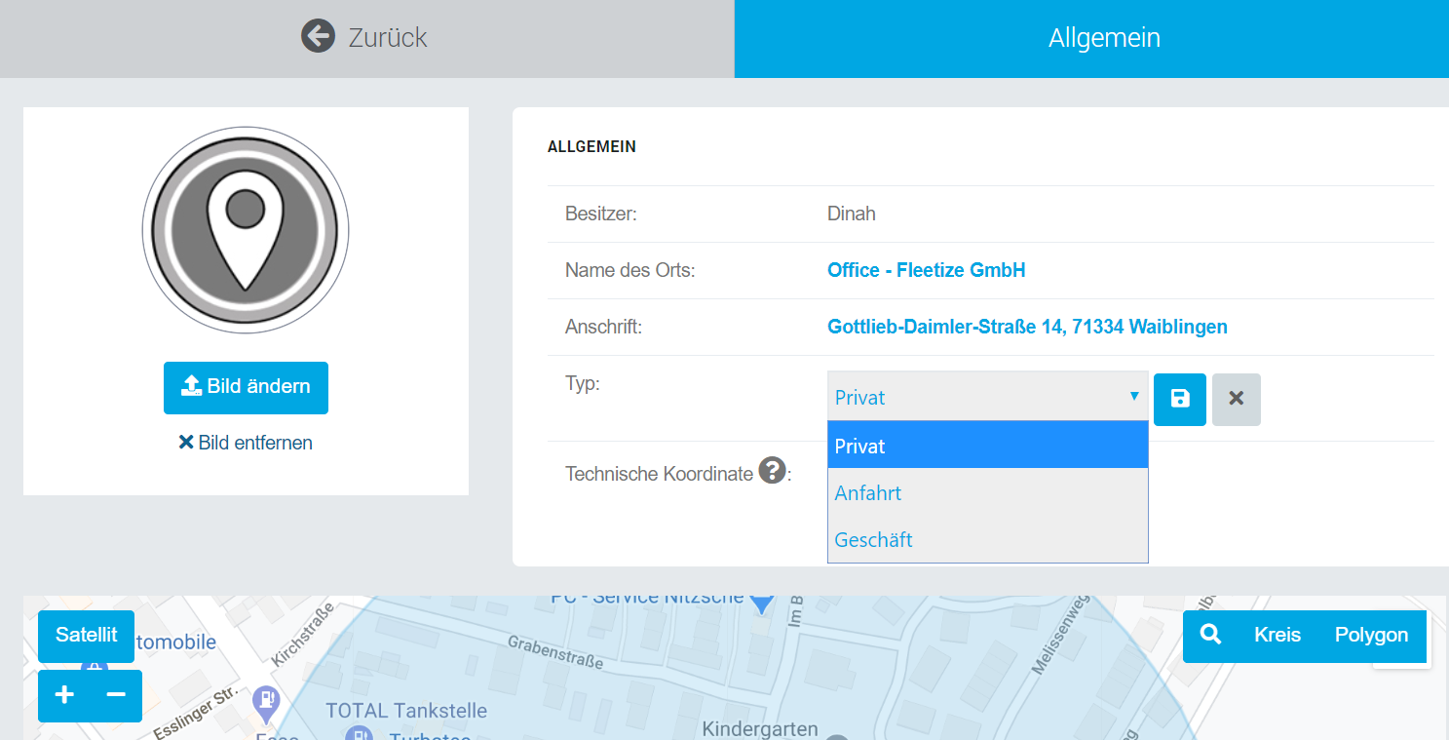Zoom in the map with plus
Viewport: 1449px width, 740px height.
click(64, 695)
